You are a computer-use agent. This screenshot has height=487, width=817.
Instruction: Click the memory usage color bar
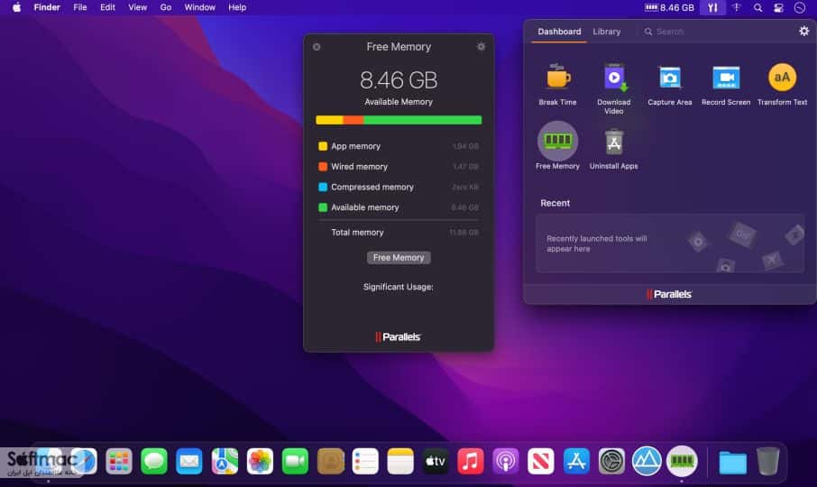pos(399,120)
